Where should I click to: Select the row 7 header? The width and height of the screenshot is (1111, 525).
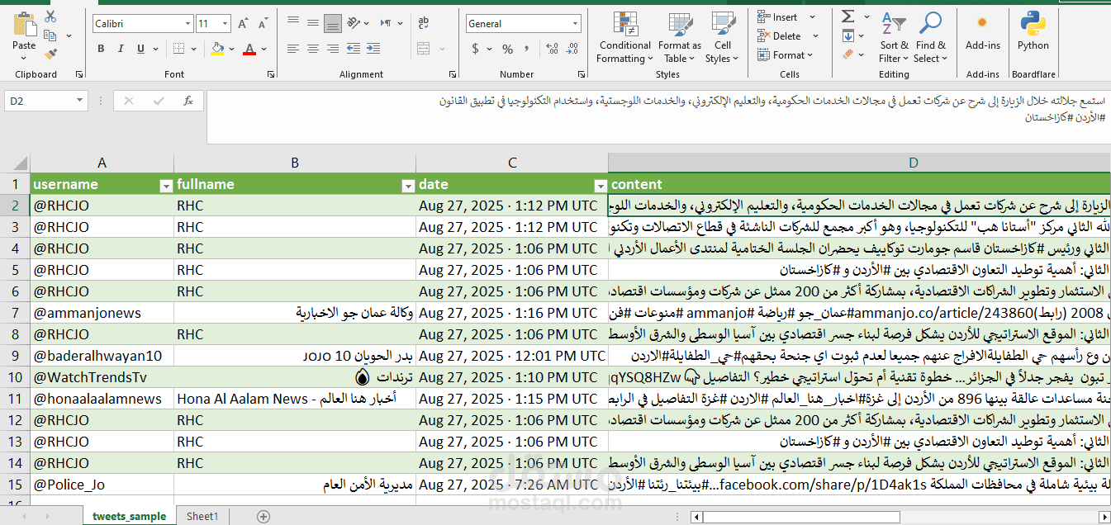(15, 313)
